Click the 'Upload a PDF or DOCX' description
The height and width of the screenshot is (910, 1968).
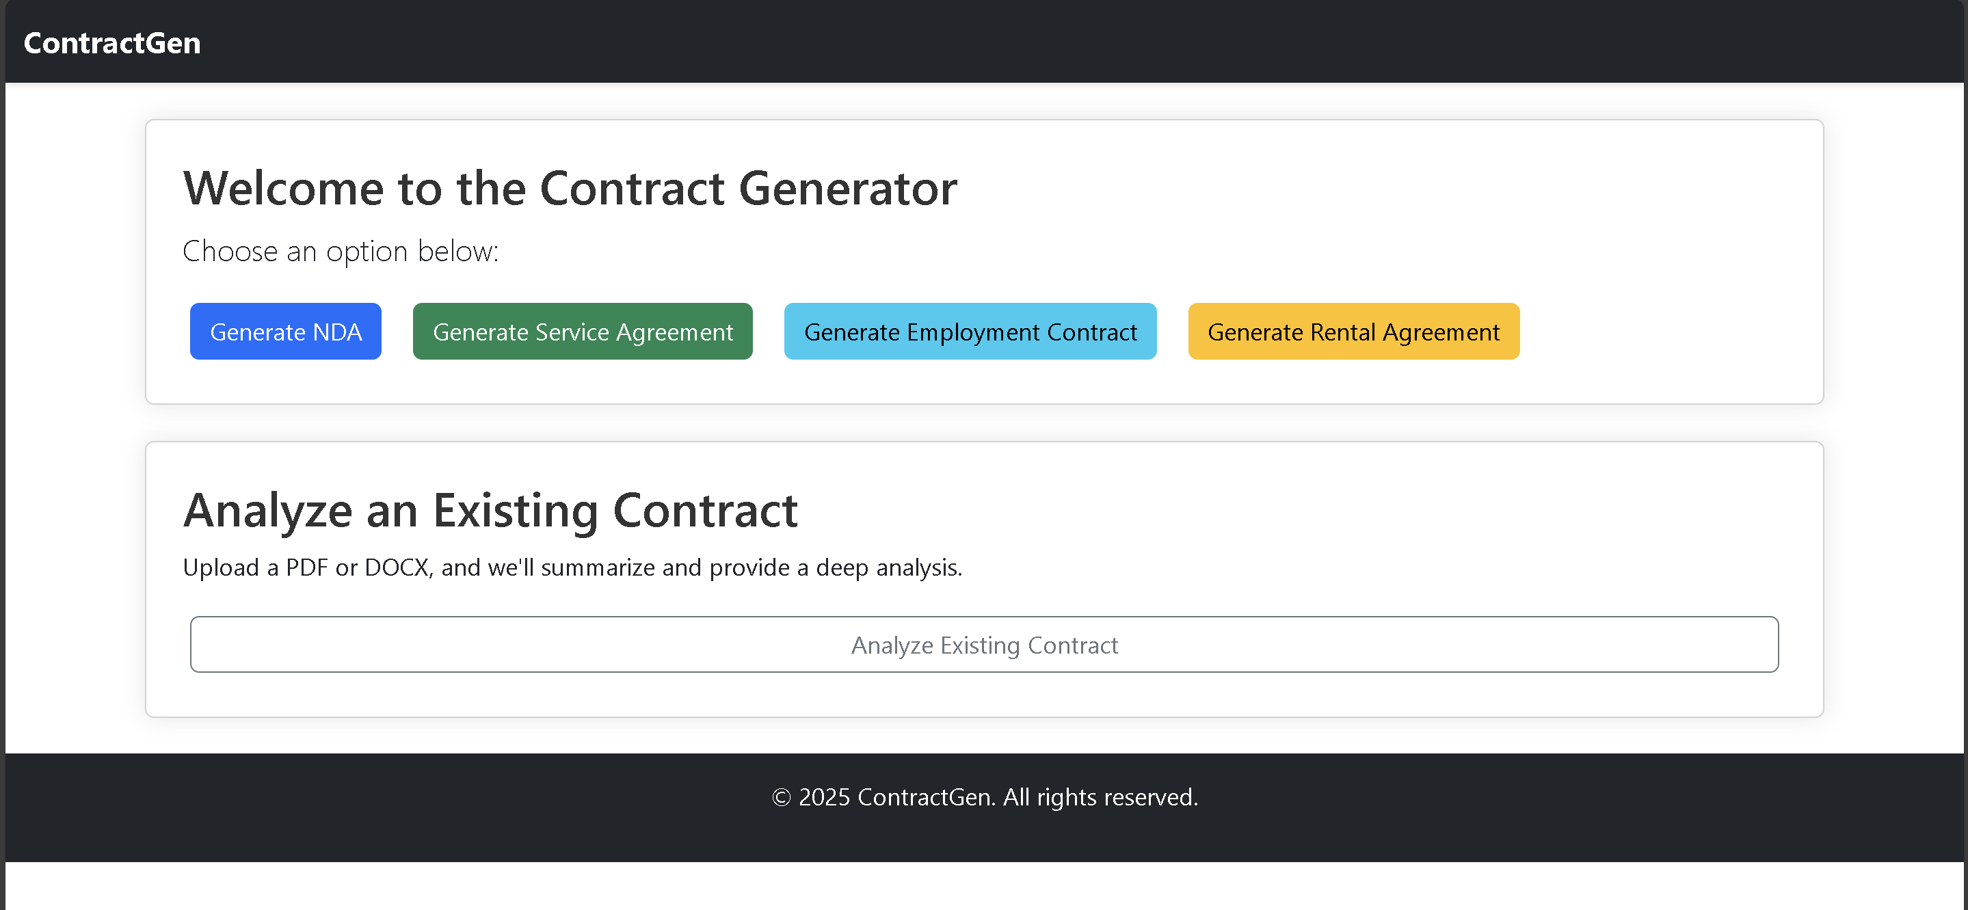click(573, 567)
